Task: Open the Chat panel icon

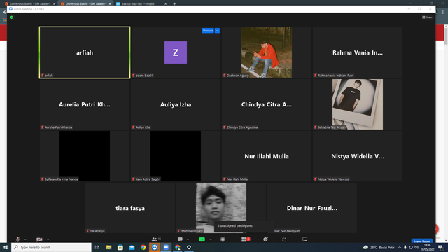Action: point(180,239)
